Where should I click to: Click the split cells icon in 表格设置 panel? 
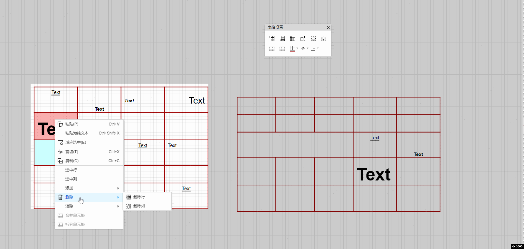tap(282, 49)
